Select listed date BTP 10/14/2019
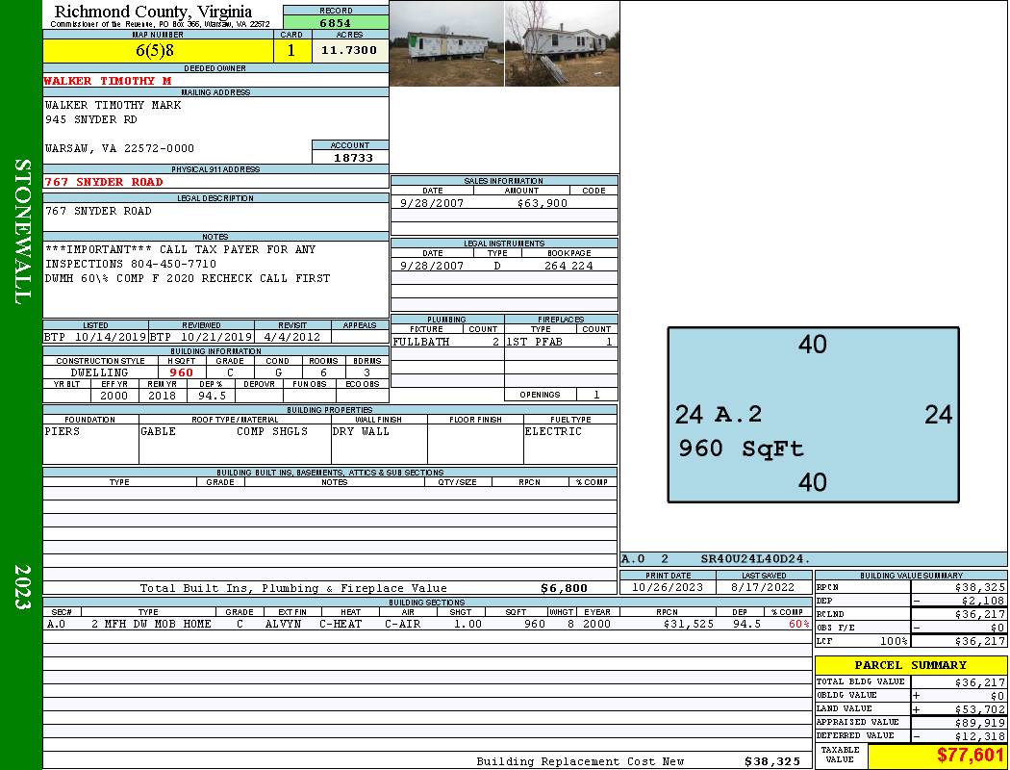1010x770 pixels. [95, 337]
